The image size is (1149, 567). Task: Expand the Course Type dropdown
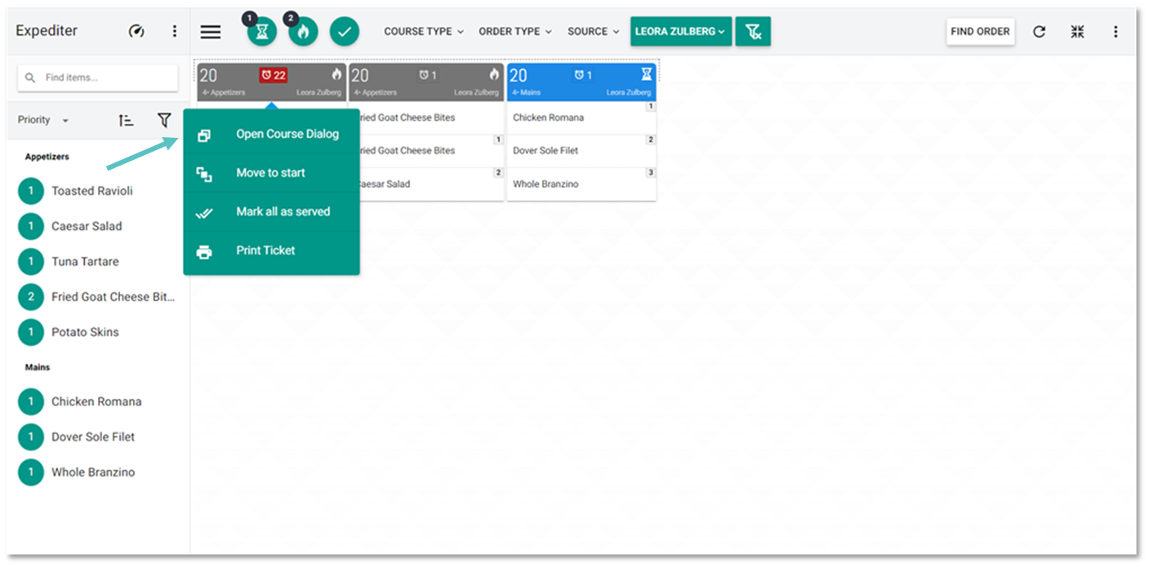(x=424, y=32)
